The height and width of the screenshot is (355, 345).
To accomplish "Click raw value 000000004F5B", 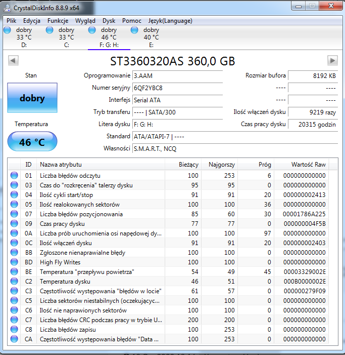I will (x=305, y=224).
